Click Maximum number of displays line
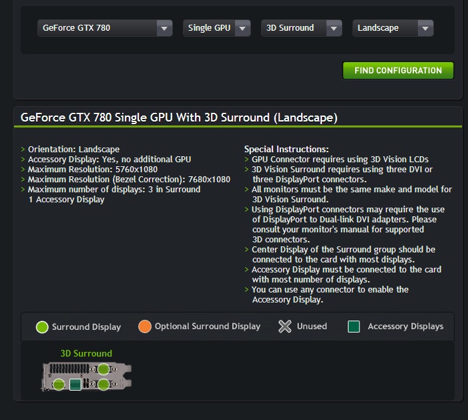This screenshot has width=468, height=420. tap(114, 190)
